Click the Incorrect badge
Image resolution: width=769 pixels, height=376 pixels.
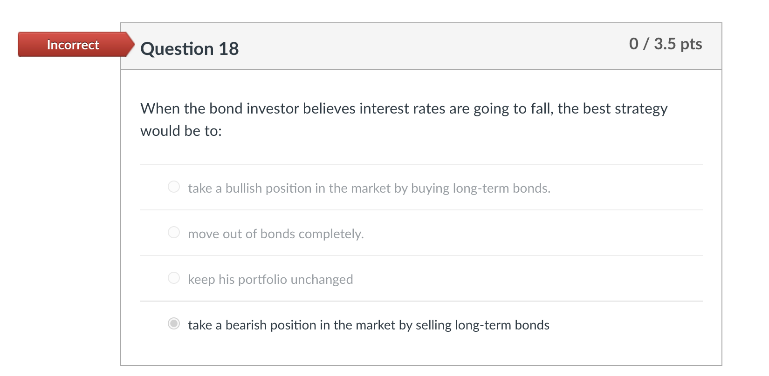73,45
